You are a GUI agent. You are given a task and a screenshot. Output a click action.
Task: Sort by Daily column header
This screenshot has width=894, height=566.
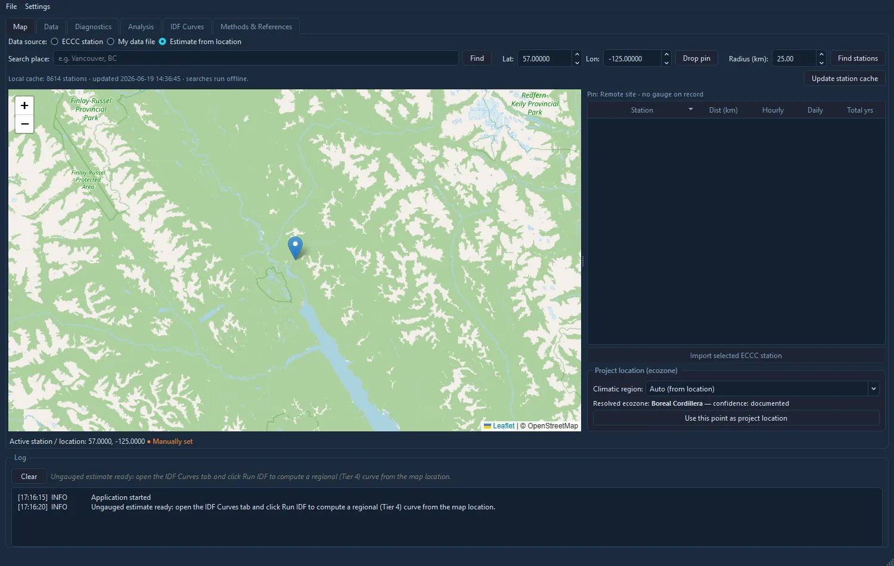pos(815,110)
